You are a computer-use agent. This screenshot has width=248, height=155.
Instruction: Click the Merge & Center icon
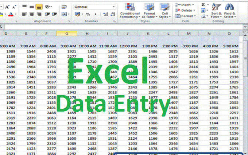[x=64, y=14]
